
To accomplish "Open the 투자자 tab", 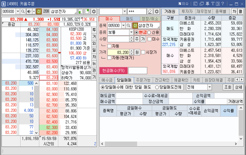I will (187, 11).
